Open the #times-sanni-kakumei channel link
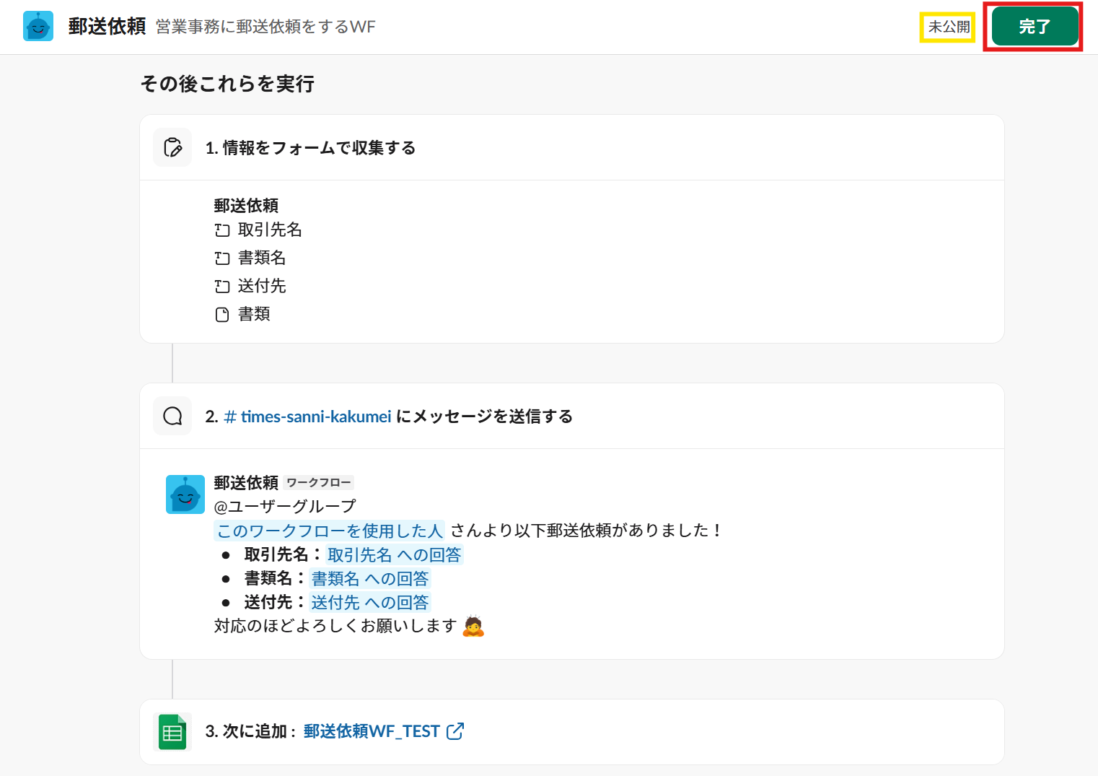The image size is (1098, 776). (308, 417)
